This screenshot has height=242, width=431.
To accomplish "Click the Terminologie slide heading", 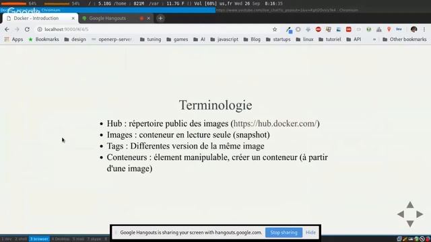I will pyautogui.click(x=215, y=105).
